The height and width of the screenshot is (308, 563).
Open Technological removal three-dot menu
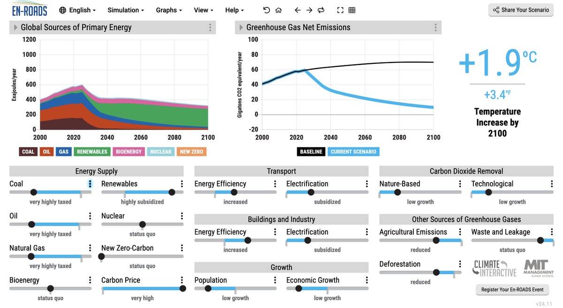[x=552, y=184]
